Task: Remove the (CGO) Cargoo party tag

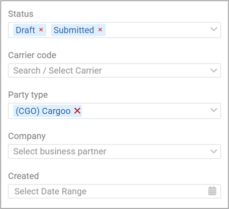Action: pos(77,111)
